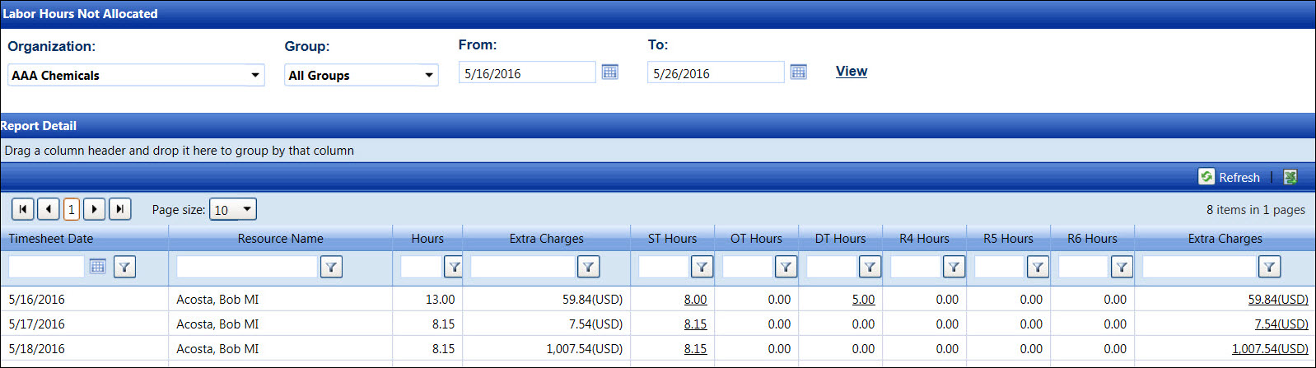Sort by the Resource Name column header

(x=280, y=239)
